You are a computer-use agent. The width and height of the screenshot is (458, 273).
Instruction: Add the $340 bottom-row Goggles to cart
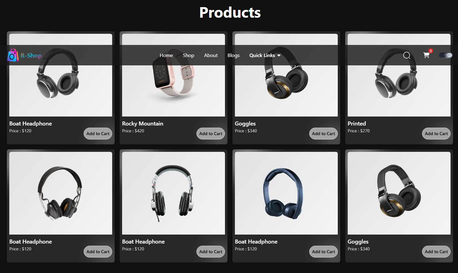(436, 252)
